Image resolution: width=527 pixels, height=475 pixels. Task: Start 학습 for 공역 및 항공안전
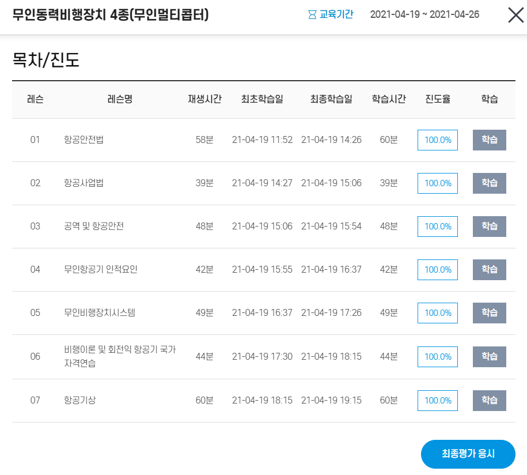pyautogui.click(x=490, y=227)
